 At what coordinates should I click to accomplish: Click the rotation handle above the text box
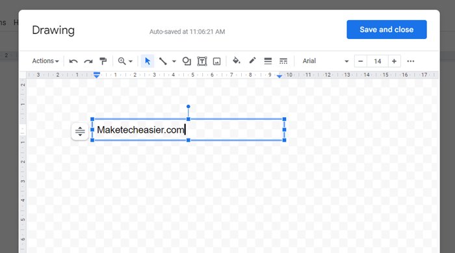pyautogui.click(x=188, y=107)
